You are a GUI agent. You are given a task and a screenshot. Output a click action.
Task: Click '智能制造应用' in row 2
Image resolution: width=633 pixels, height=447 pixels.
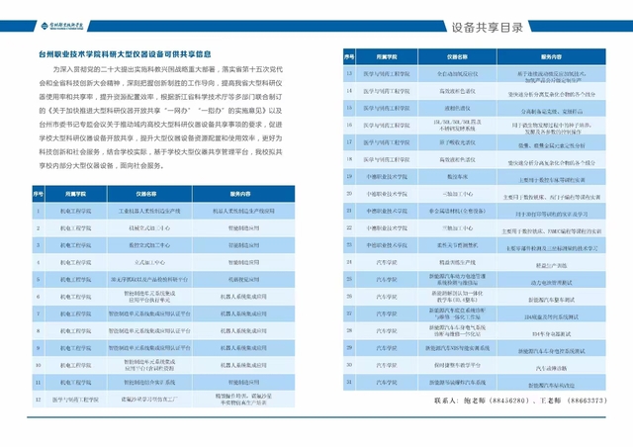pos(243,228)
